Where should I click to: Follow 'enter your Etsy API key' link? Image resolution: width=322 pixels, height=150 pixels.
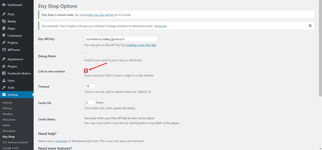pos(100,15)
